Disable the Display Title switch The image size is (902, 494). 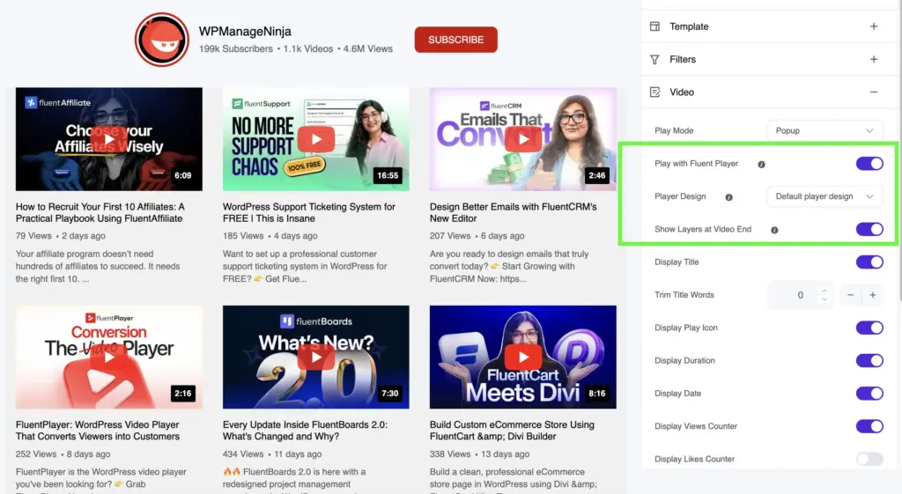pyautogui.click(x=869, y=262)
